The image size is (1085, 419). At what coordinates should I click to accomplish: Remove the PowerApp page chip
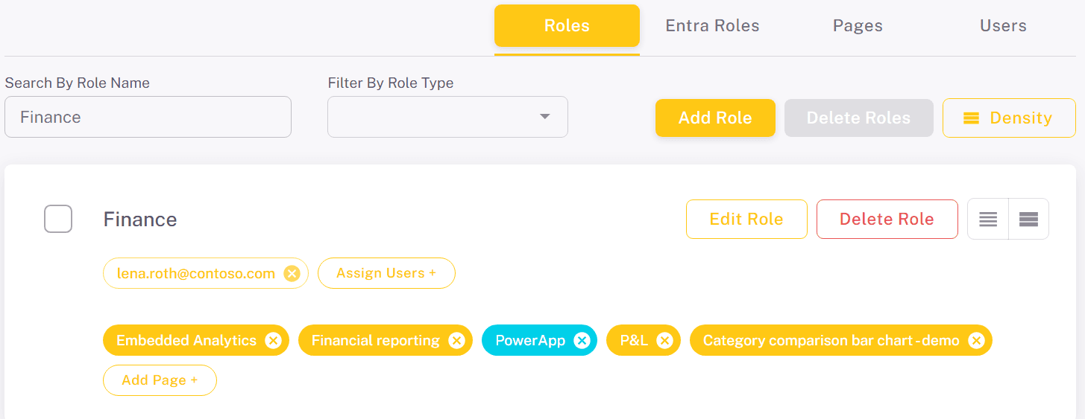pos(582,341)
